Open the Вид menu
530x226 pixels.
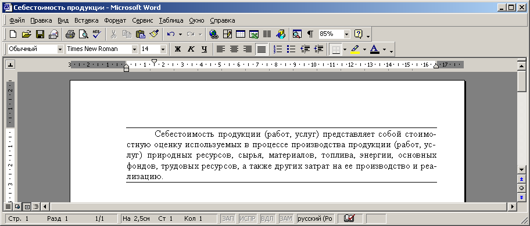pos(63,20)
